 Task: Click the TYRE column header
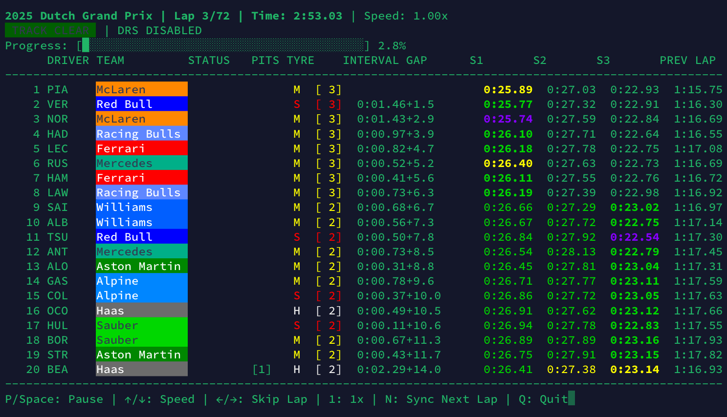[x=300, y=60]
